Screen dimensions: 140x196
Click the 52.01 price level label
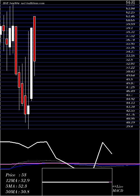130,64
